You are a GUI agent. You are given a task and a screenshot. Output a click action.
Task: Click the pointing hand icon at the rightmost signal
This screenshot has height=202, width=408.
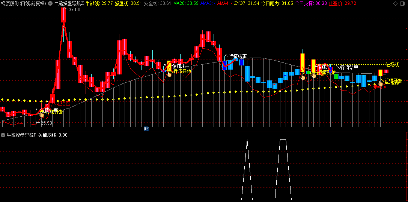click(381, 83)
